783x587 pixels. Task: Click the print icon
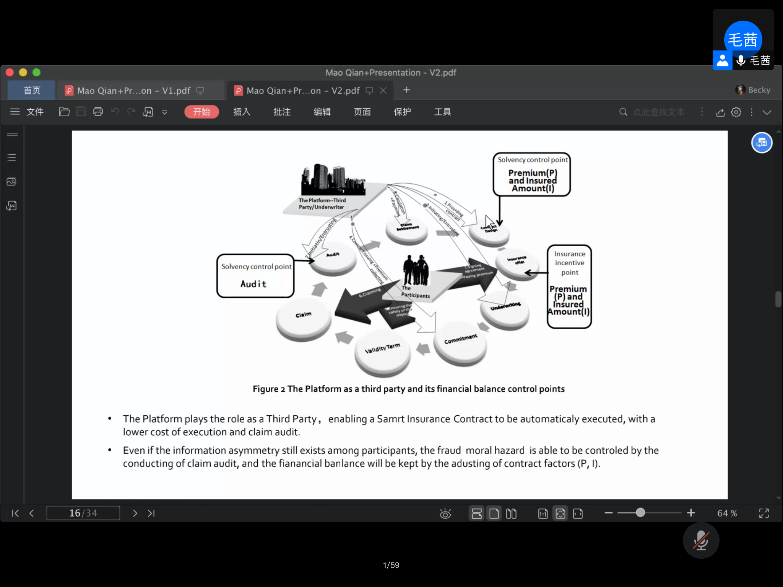pos(98,112)
